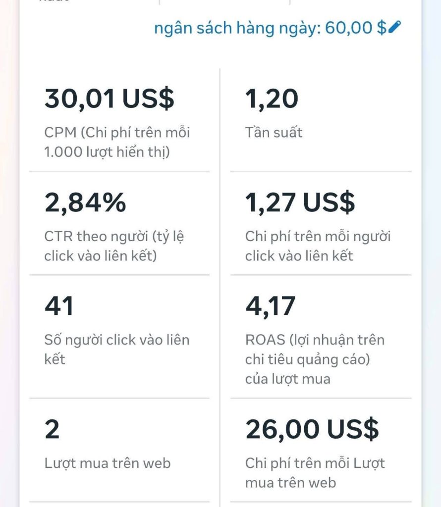Screen dimensions: 441x507
Task: Click Chi phí trên mỗi Lượt mua label
Action: pyautogui.click(x=315, y=473)
